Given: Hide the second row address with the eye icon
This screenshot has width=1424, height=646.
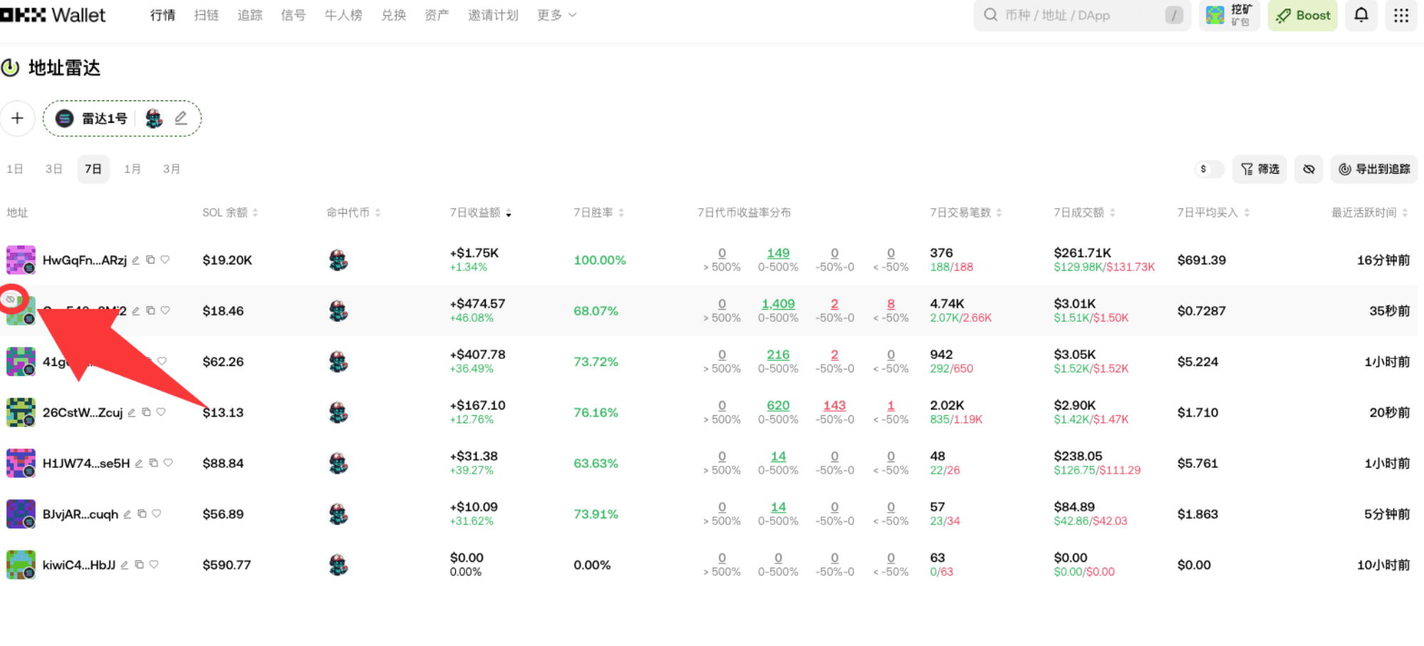Looking at the screenshot, I should [x=11, y=299].
